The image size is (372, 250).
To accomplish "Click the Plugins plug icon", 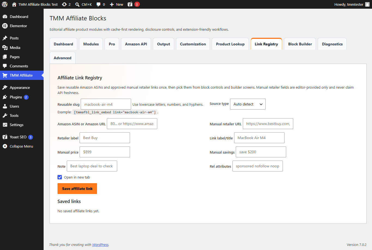I will 5,97.
